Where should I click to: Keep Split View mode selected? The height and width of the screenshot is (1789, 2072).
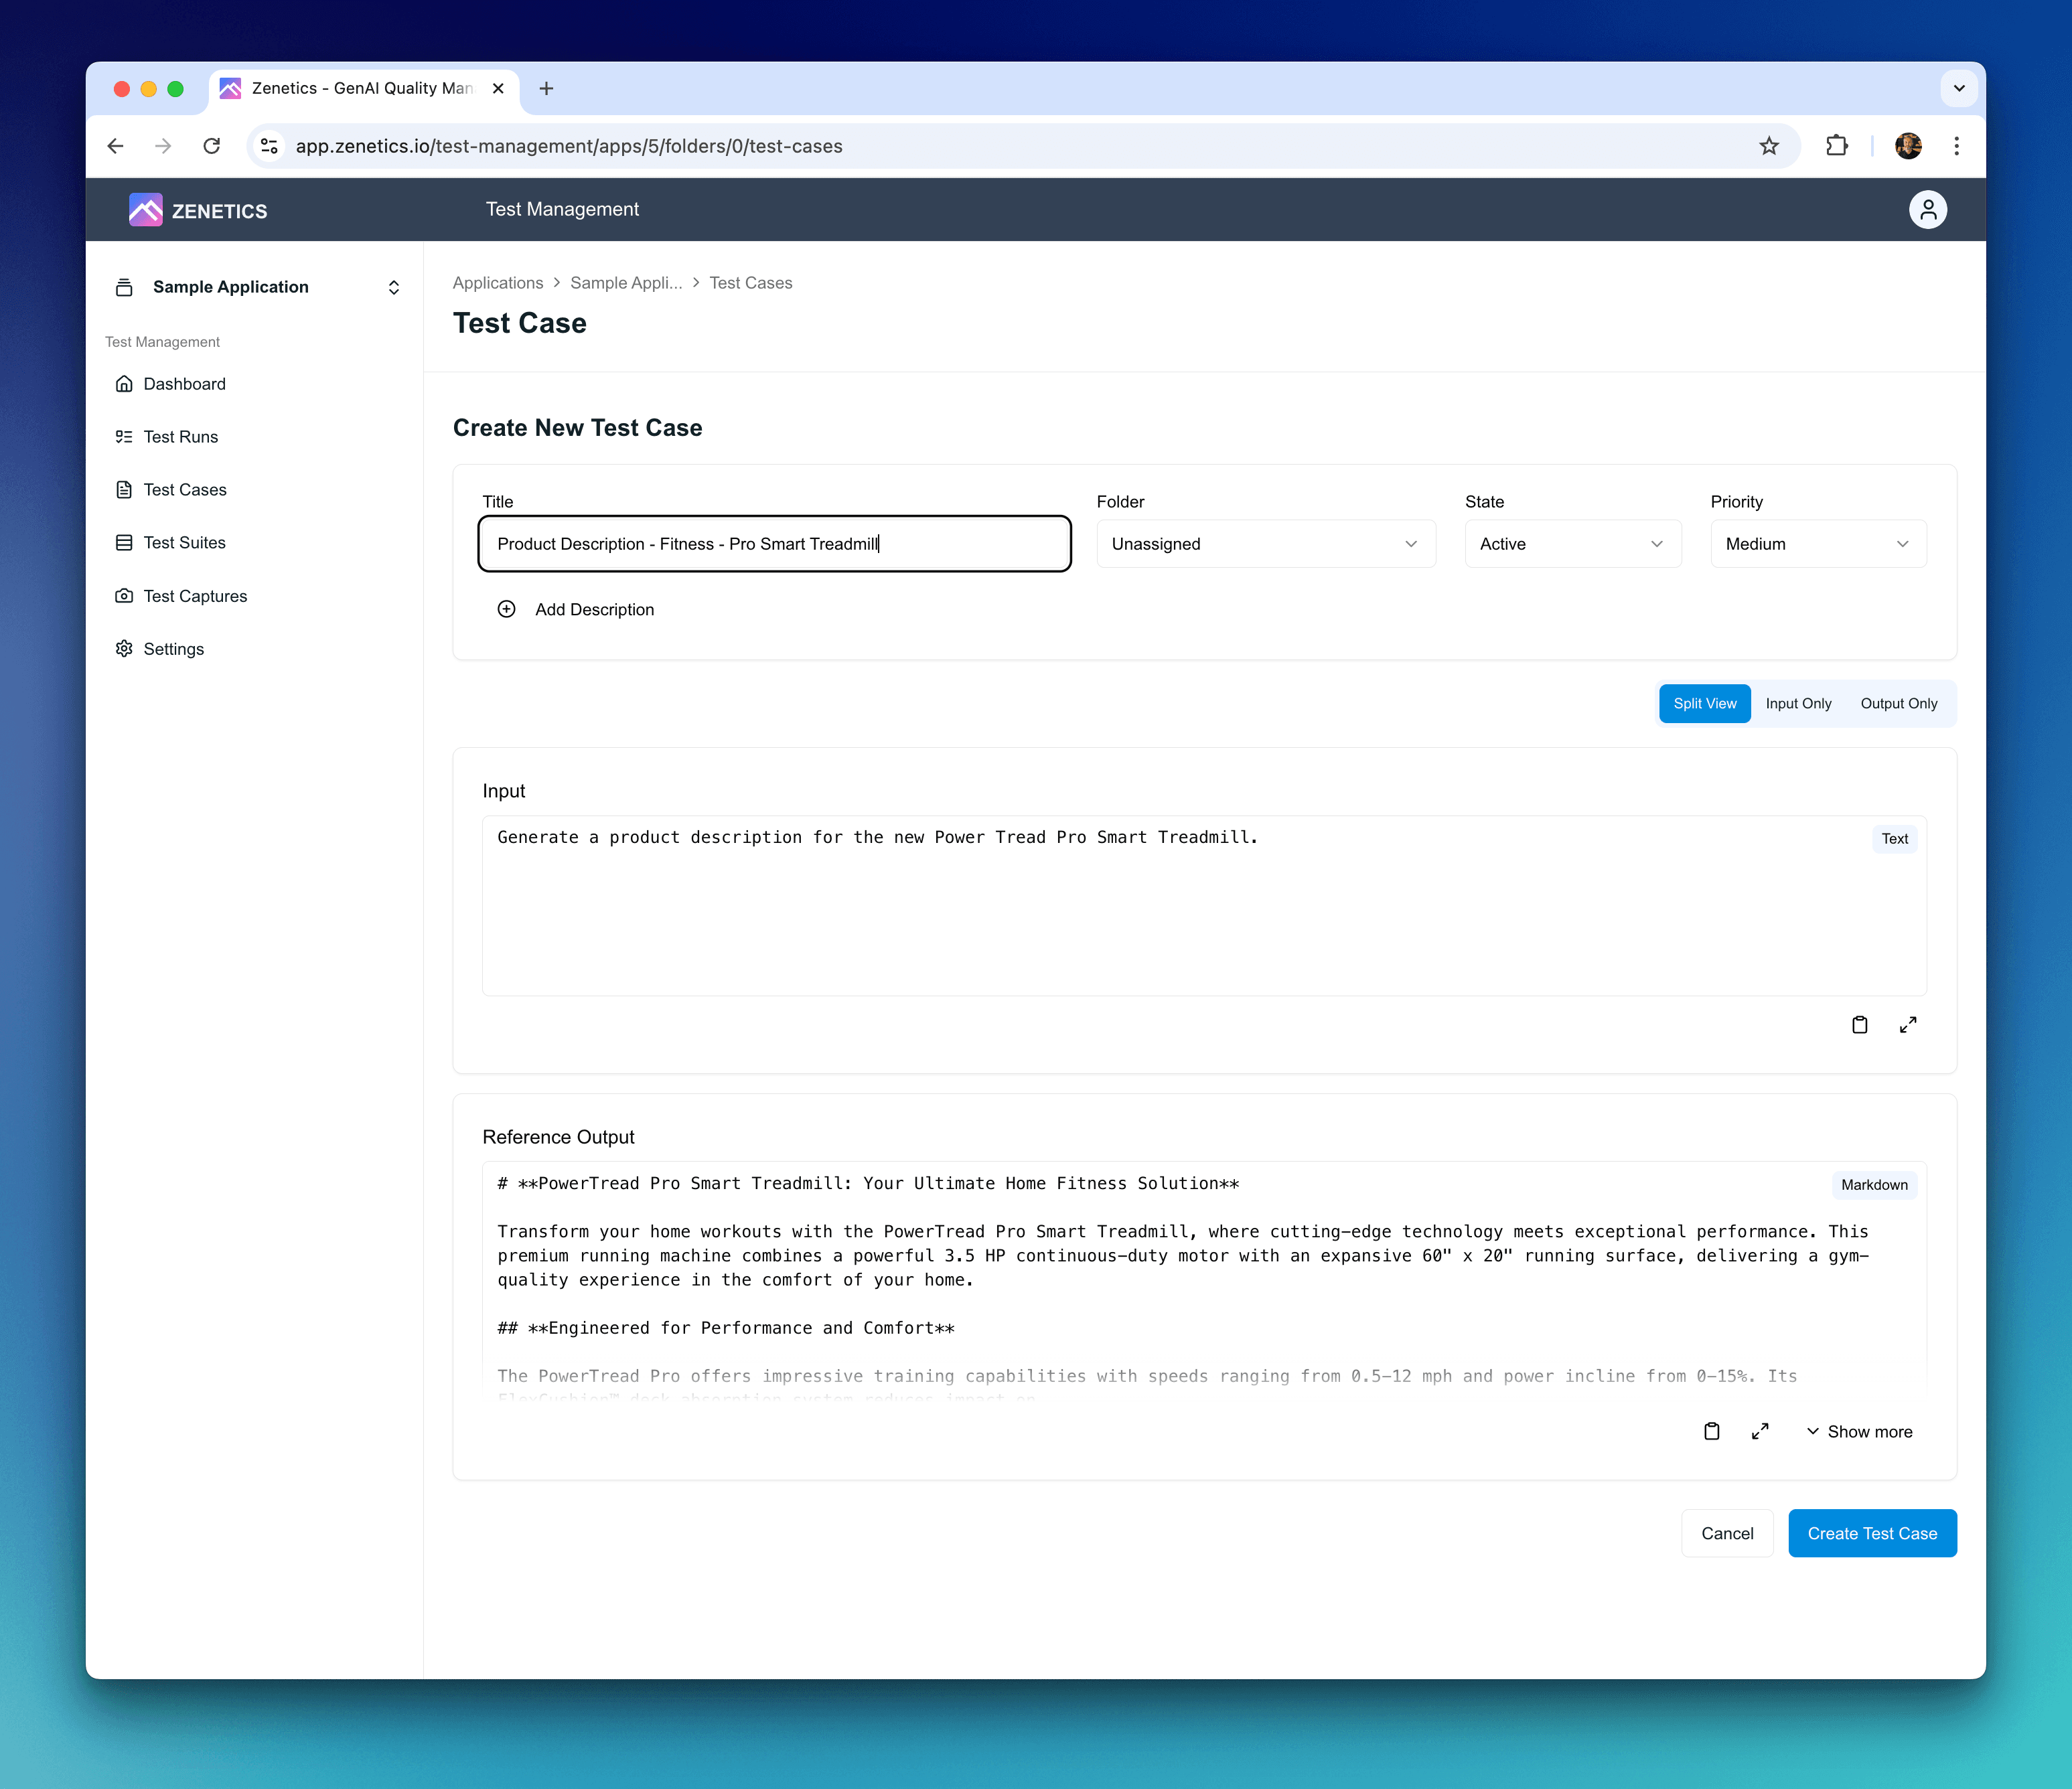click(x=1704, y=703)
